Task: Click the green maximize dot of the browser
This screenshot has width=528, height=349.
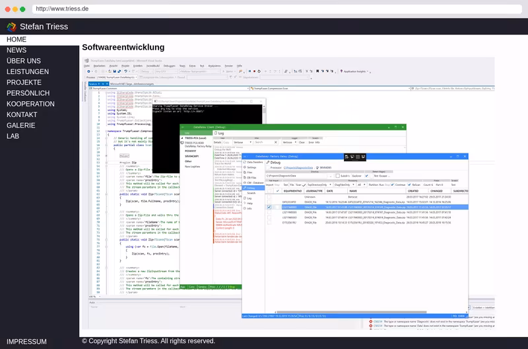Action: point(22,9)
